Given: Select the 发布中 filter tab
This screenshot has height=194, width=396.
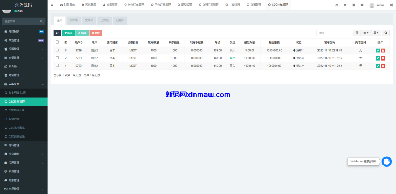Looking at the screenshot, I should point(74,20).
